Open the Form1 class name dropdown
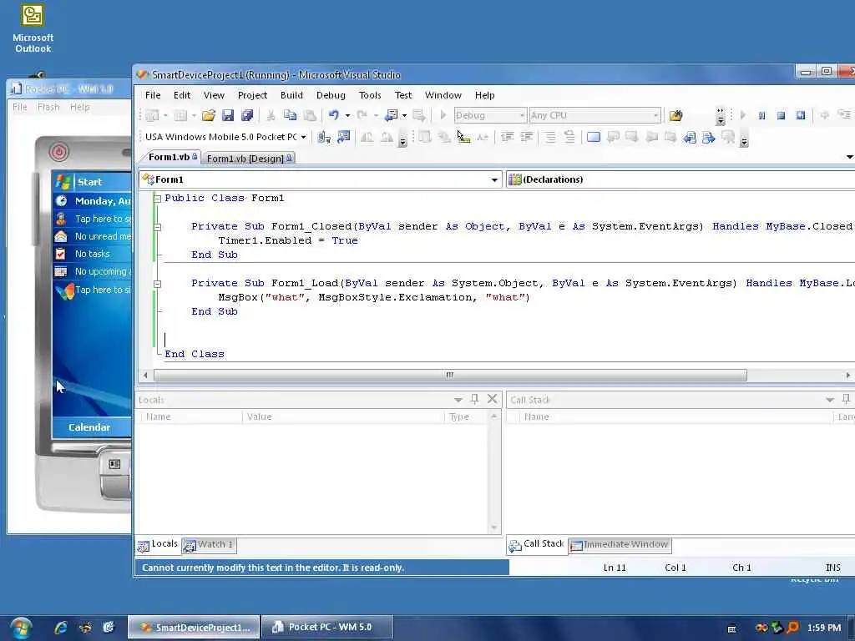 (x=494, y=180)
